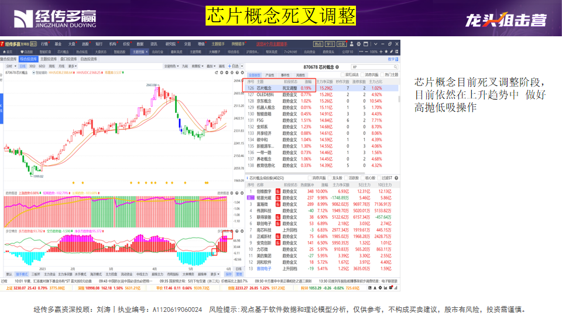Image resolution: width=562 pixels, height=316 pixels.
Task: Click the info icon next to 870678 芯片概念
Action: click(337, 67)
